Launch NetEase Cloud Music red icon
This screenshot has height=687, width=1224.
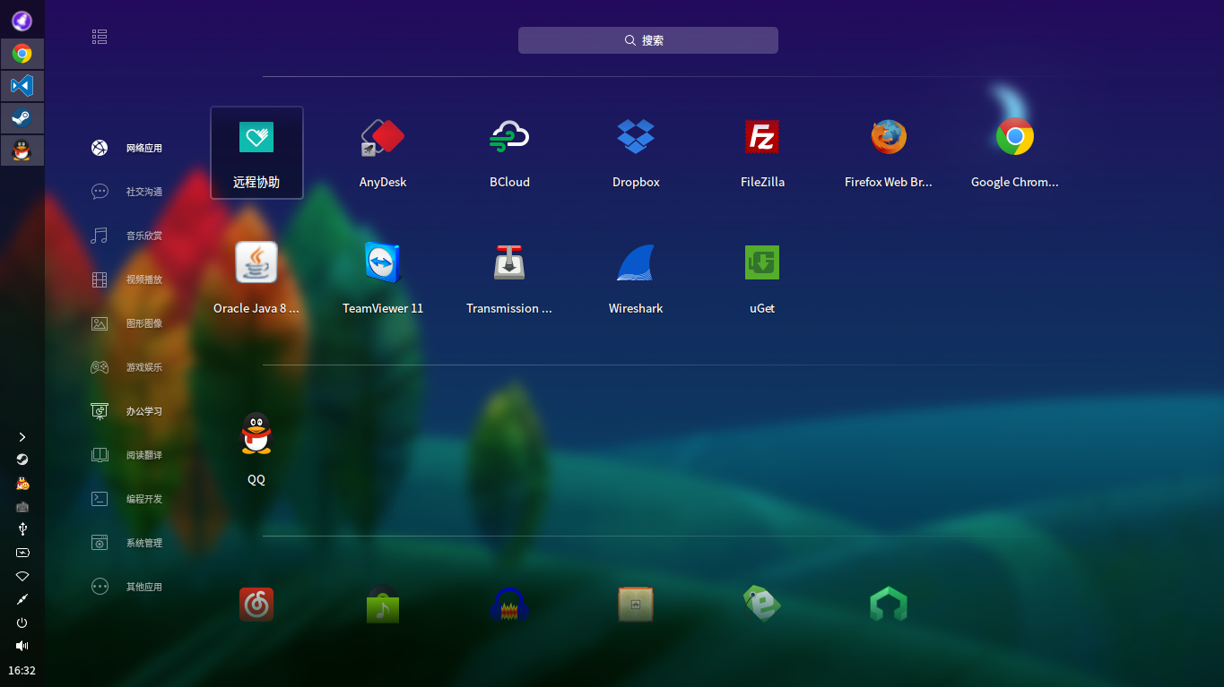coord(256,605)
